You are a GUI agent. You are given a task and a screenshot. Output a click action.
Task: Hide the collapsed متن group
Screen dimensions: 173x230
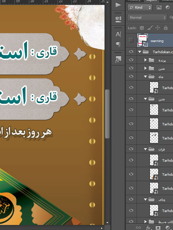(x=131, y=68)
